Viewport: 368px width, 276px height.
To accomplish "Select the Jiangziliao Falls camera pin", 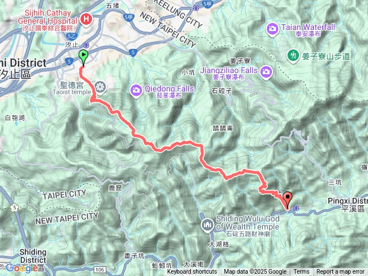I will coord(266,72).
